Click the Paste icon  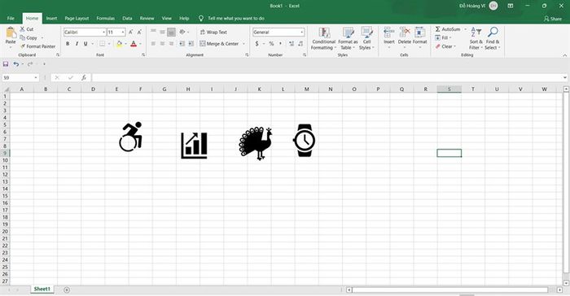coord(11,33)
